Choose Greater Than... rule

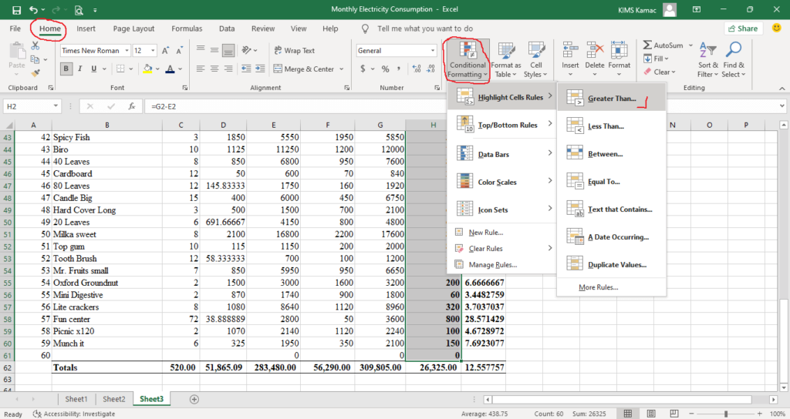(611, 98)
